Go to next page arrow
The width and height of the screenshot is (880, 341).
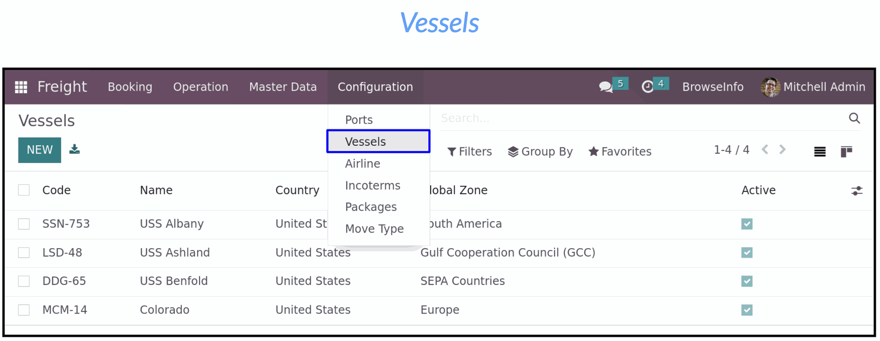(x=782, y=150)
